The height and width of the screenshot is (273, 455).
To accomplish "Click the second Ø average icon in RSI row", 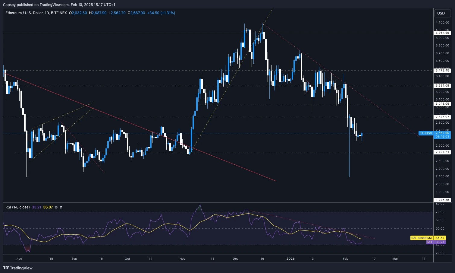I will (x=61, y=207).
